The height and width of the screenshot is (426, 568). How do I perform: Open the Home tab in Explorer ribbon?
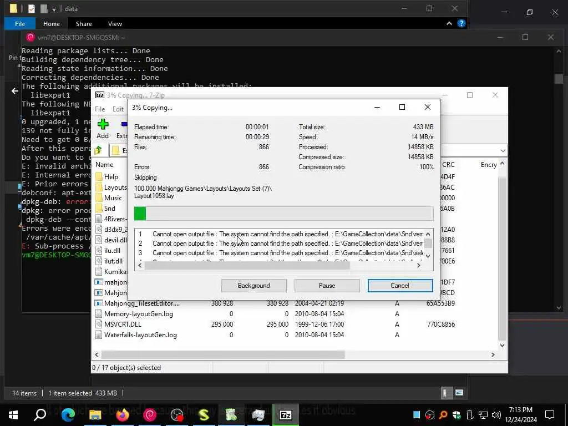[x=52, y=23]
